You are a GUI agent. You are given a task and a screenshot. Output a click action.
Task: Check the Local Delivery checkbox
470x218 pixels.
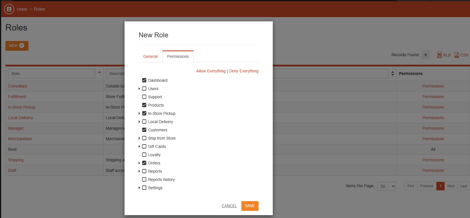tap(144, 122)
